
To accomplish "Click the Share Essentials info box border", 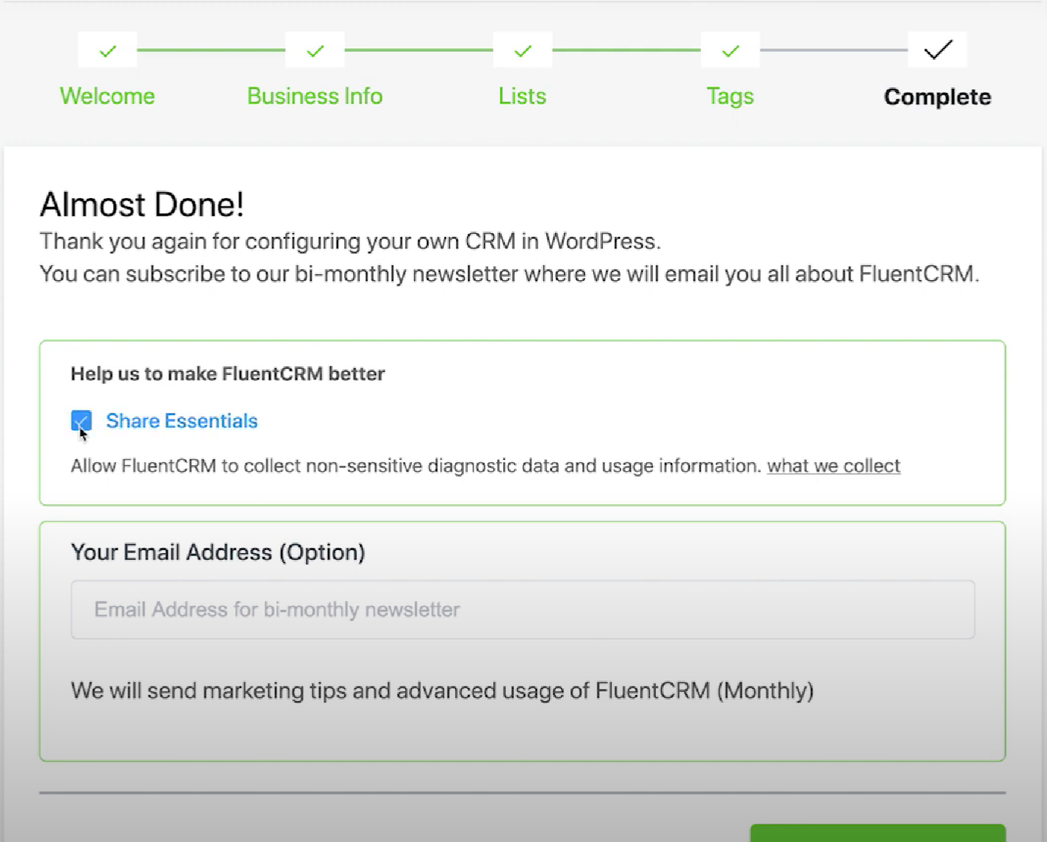I will pyautogui.click(x=522, y=340).
